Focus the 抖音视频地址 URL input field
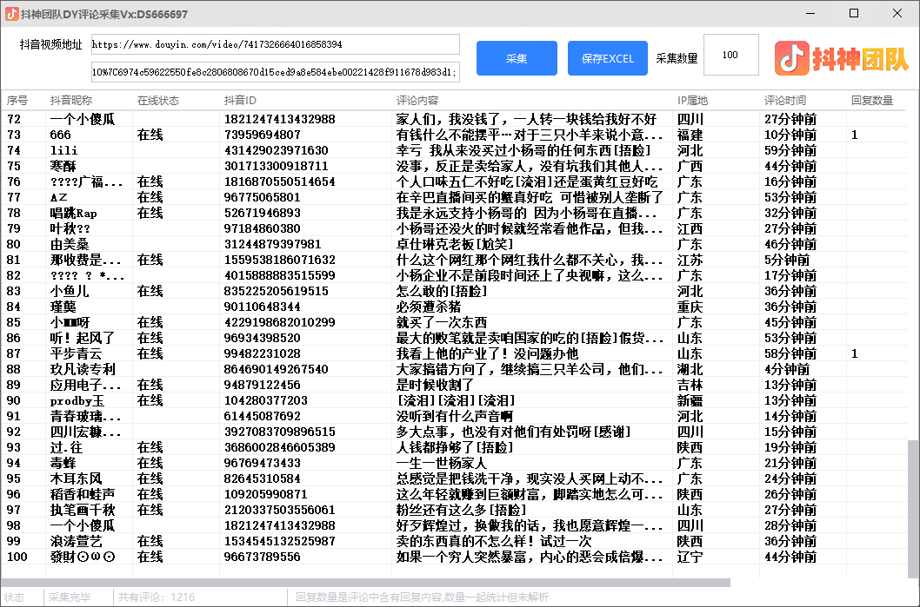Screen dimensions: 920x607 [x=275, y=44]
